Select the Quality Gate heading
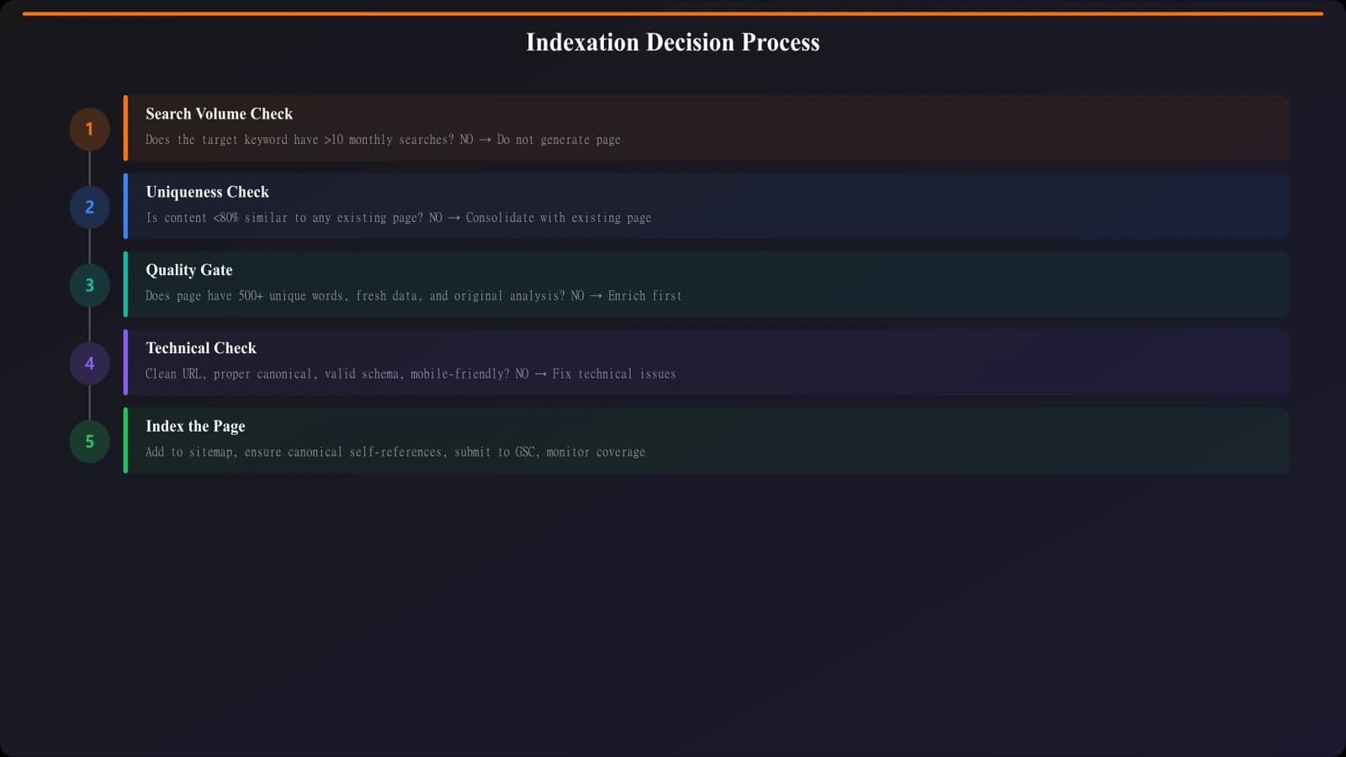Viewport: 1346px width, 757px height. pos(188,269)
